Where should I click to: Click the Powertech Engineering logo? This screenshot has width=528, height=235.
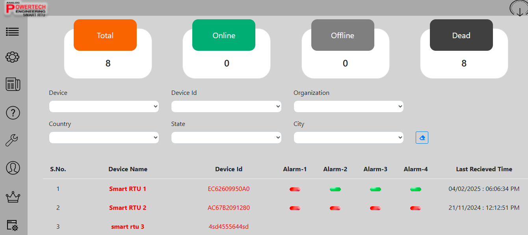pos(26,9)
